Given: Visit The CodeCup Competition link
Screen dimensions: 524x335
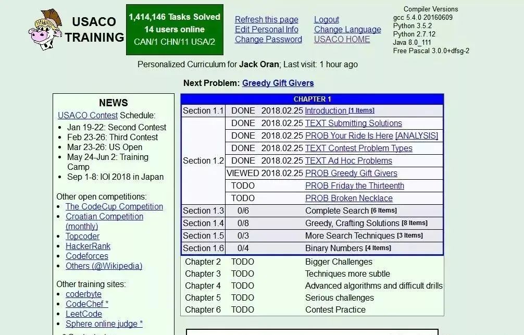Looking at the screenshot, I should (x=114, y=207).
